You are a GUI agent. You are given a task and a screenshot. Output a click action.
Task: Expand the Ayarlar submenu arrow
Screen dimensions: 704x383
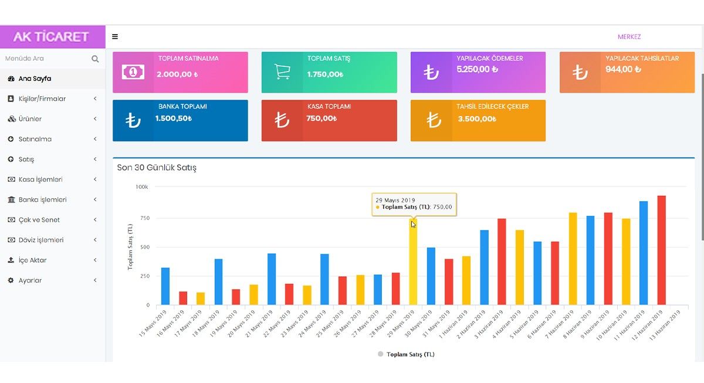tap(95, 280)
